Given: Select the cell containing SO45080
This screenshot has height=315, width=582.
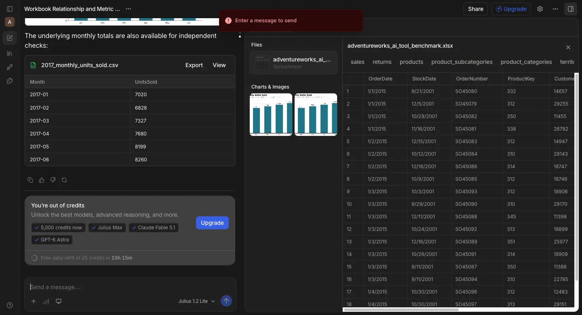Looking at the screenshot, I should pyautogui.click(x=477, y=91).
